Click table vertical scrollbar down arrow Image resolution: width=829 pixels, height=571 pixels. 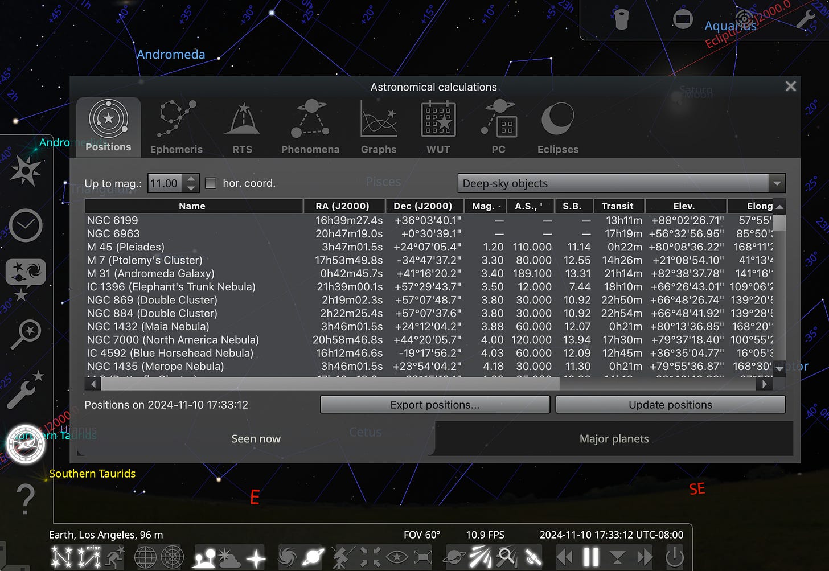779,369
